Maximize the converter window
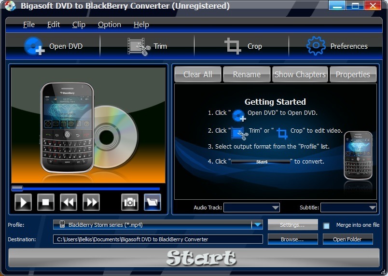The width and height of the screenshot is (388, 276). [x=355, y=6]
